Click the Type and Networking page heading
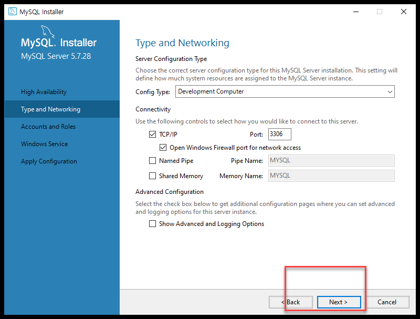Image resolution: width=420 pixels, height=319 pixels. point(182,43)
